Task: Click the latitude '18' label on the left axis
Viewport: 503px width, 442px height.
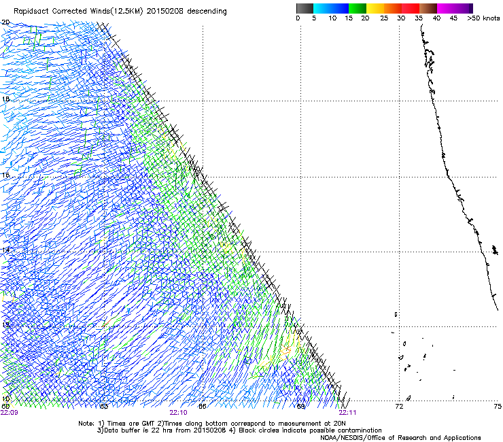Action: pos(5,99)
